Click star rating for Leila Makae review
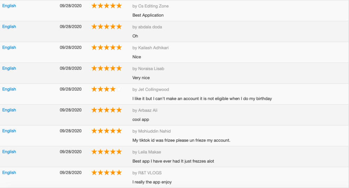349x188 pixels. (106, 152)
